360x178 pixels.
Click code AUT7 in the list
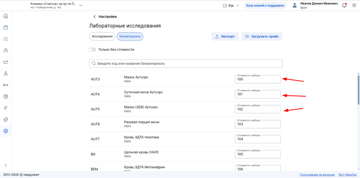95,139
